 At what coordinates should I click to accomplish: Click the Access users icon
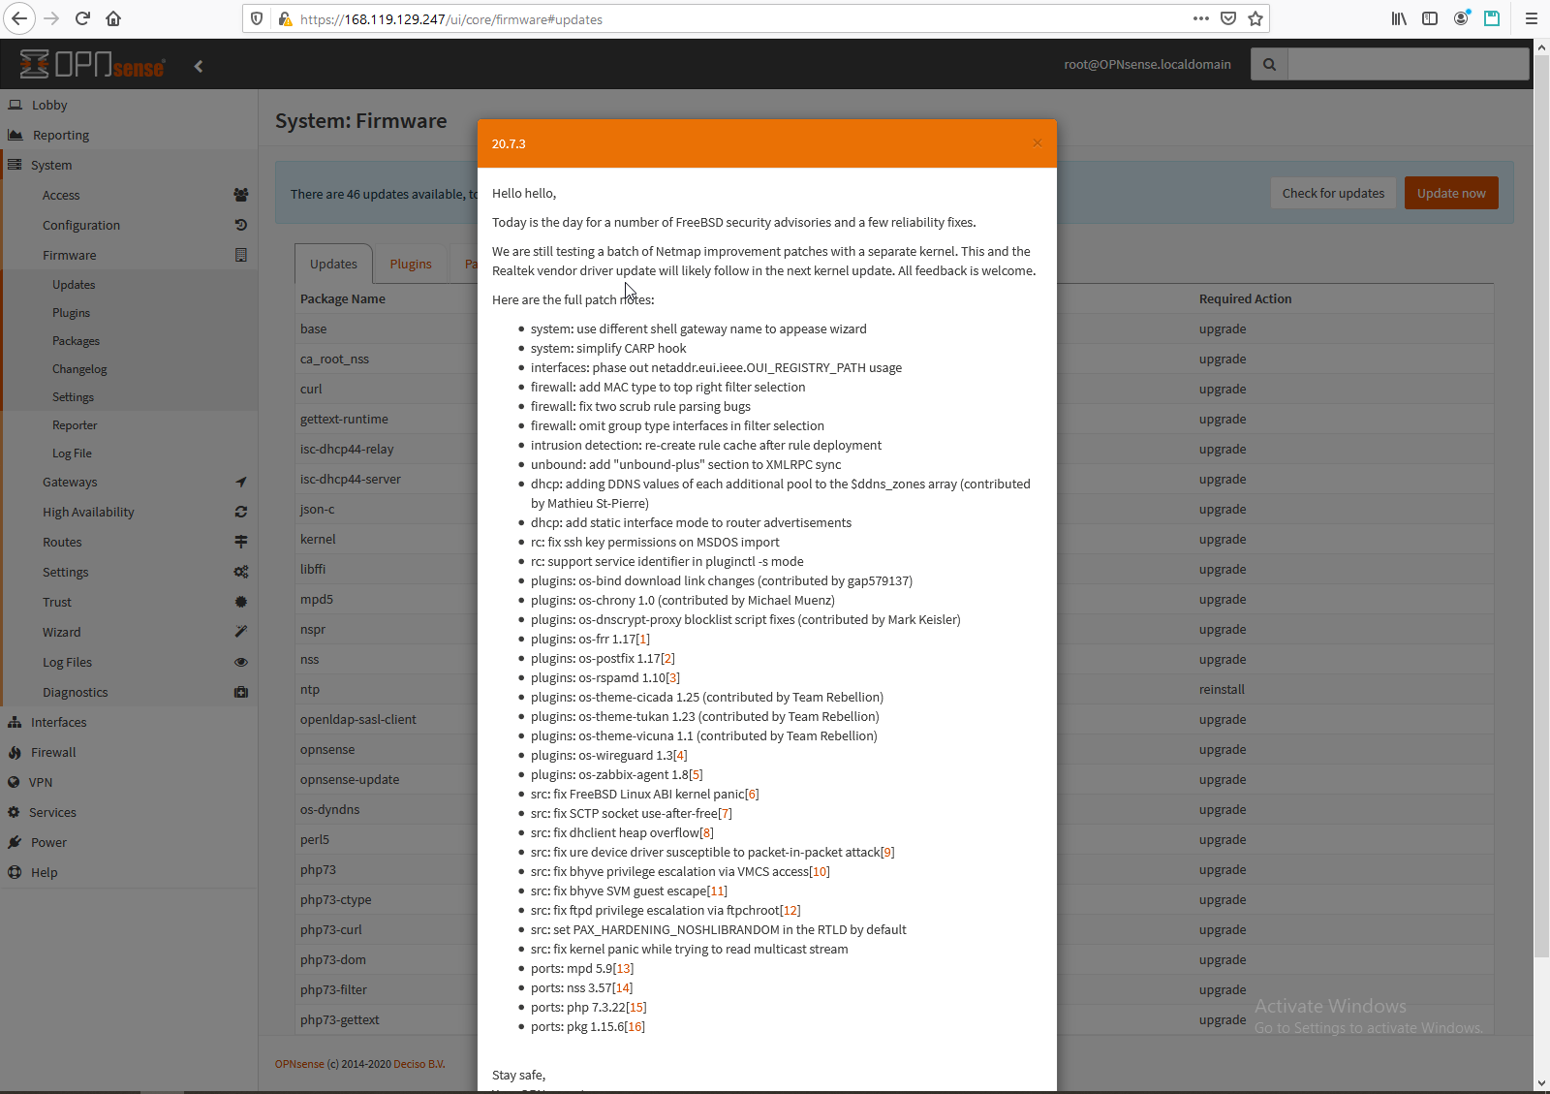[x=241, y=195]
